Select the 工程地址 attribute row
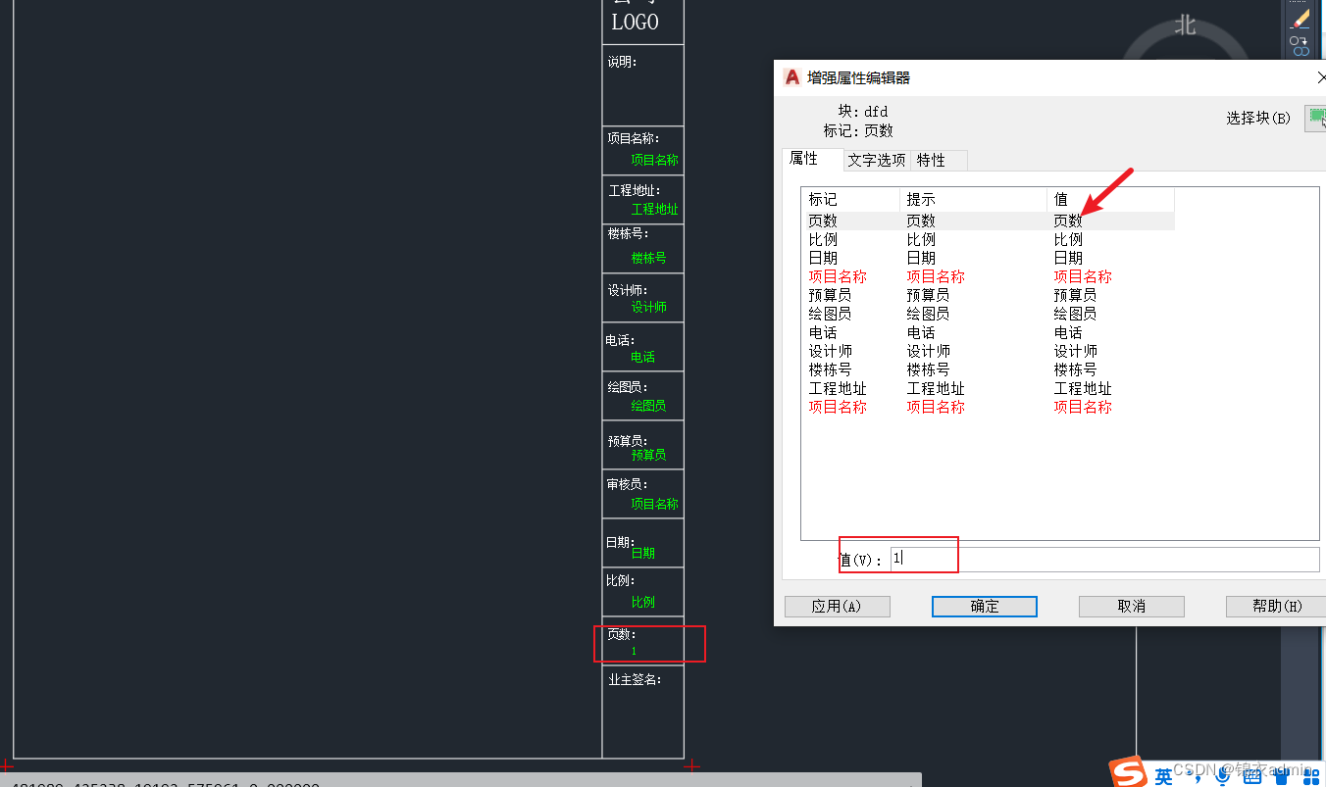The height and width of the screenshot is (787, 1326). 988,388
